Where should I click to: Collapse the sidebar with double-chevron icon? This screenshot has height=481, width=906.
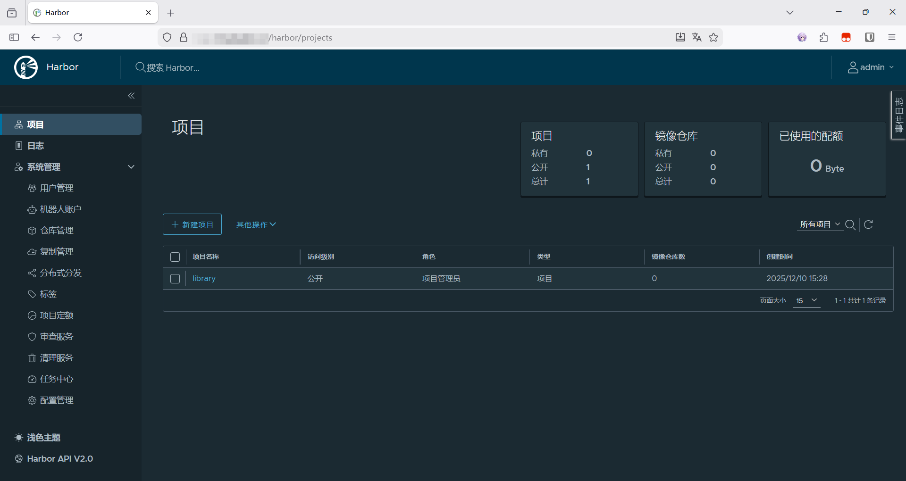tap(131, 96)
